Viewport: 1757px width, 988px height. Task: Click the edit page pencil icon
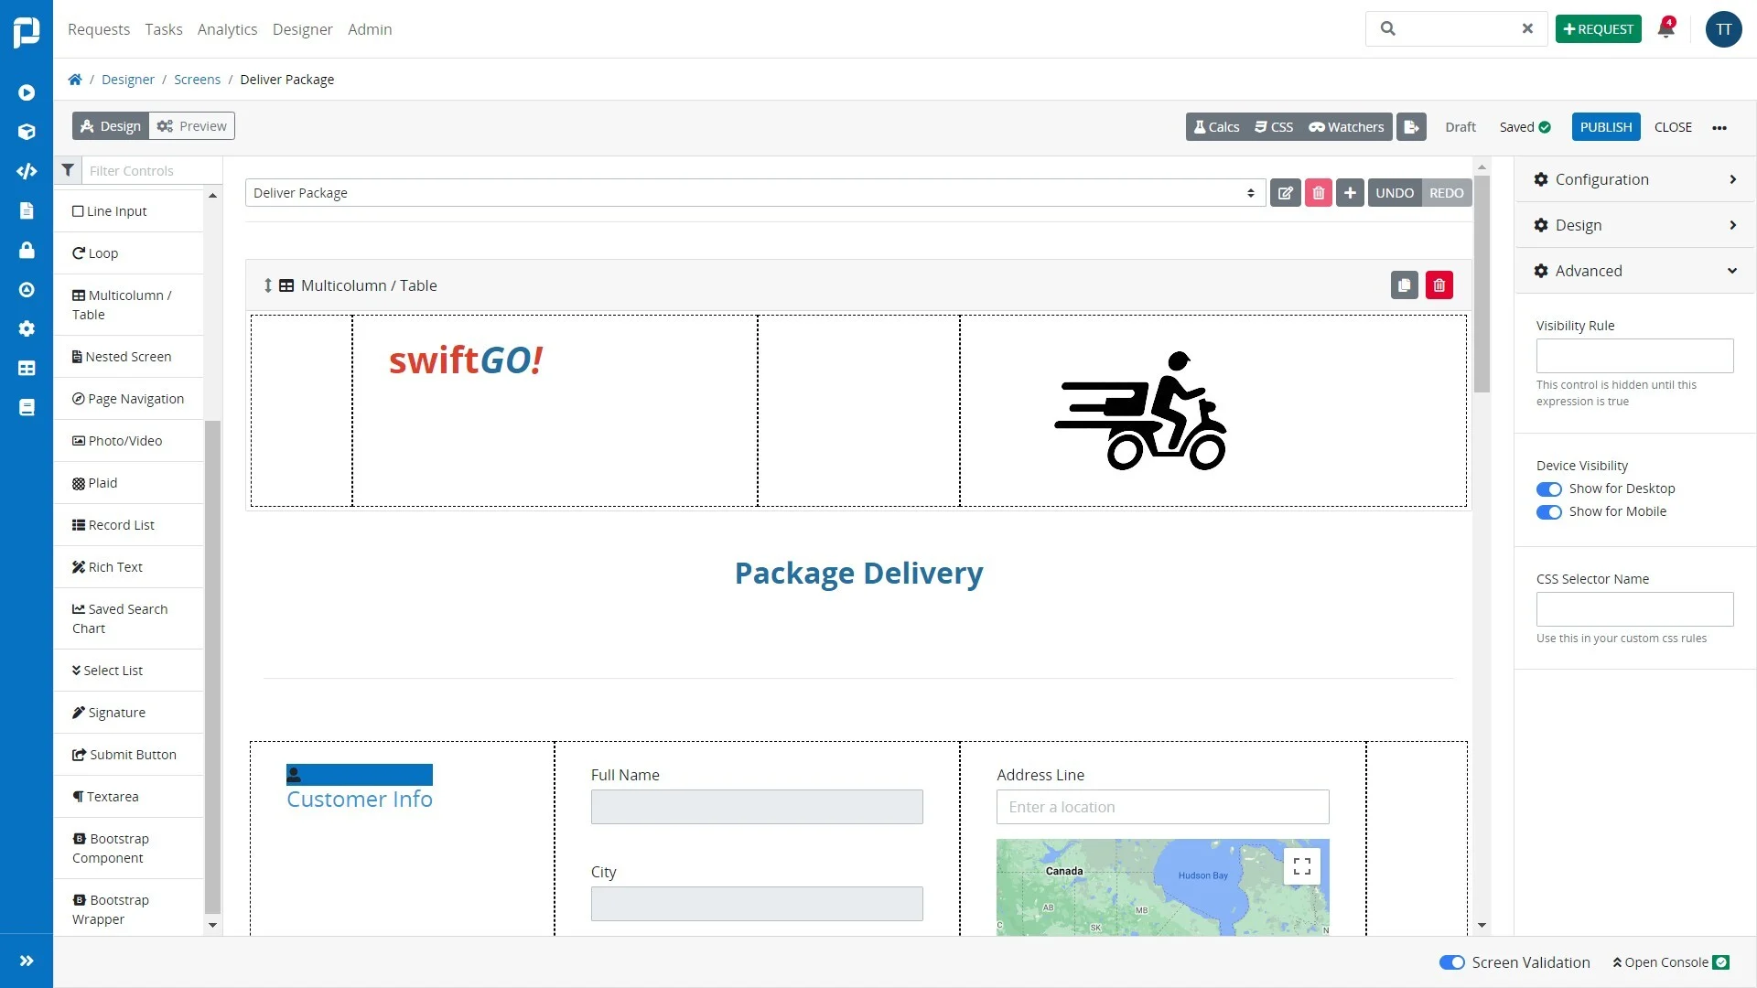pyautogui.click(x=1285, y=193)
